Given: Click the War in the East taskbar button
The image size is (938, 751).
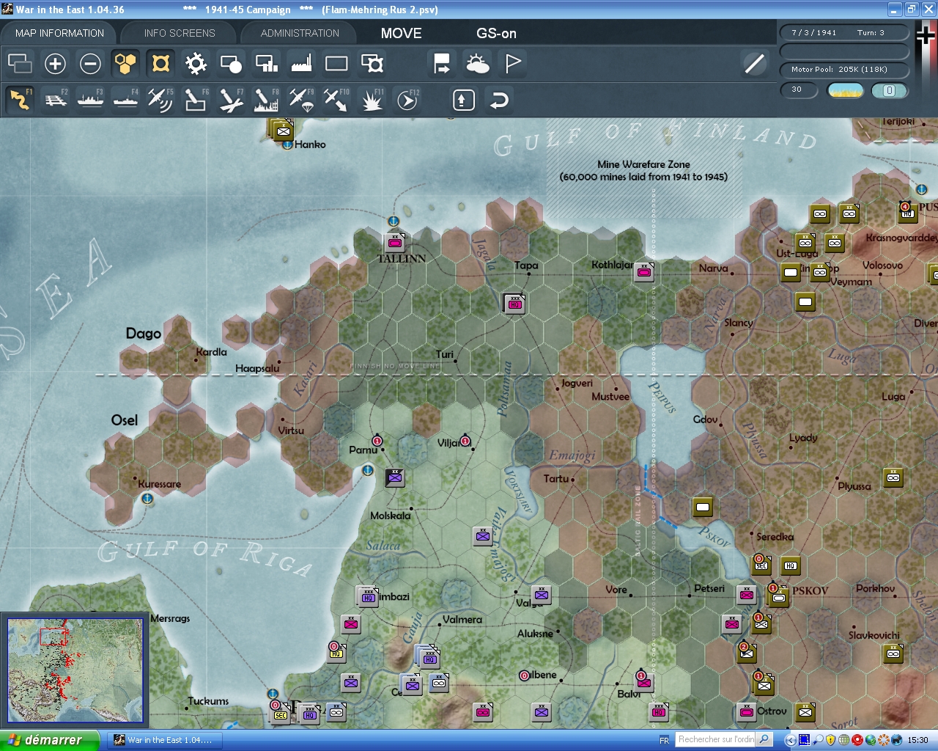Looking at the screenshot, I should click(163, 740).
